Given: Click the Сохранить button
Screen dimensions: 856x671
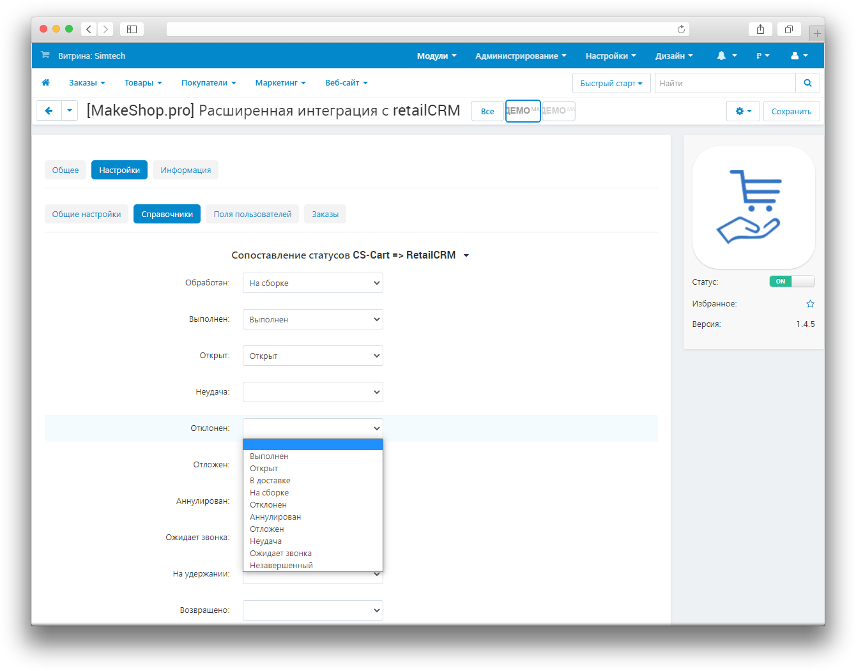Looking at the screenshot, I should 791,111.
